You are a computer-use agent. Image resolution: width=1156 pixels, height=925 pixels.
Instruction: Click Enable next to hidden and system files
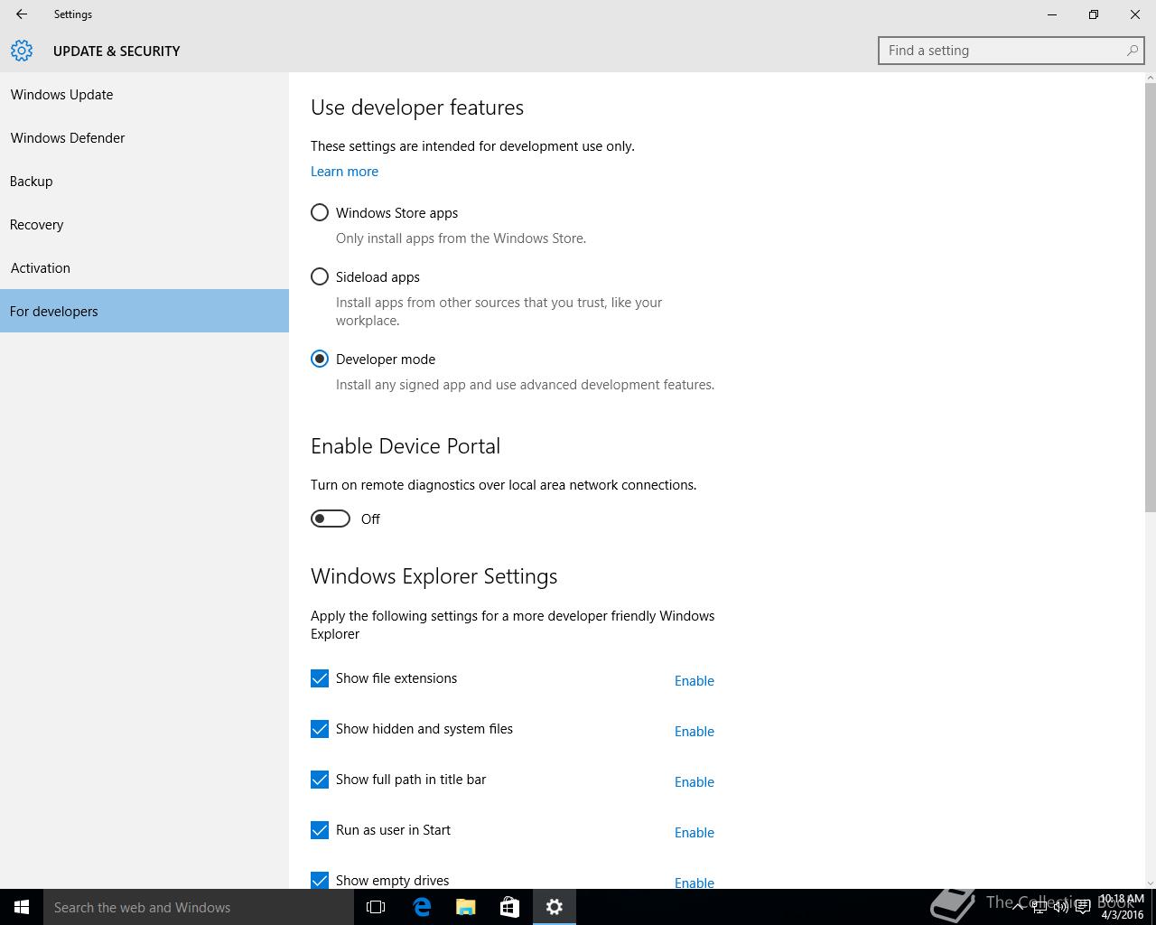pyautogui.click(x=695, y=731)
